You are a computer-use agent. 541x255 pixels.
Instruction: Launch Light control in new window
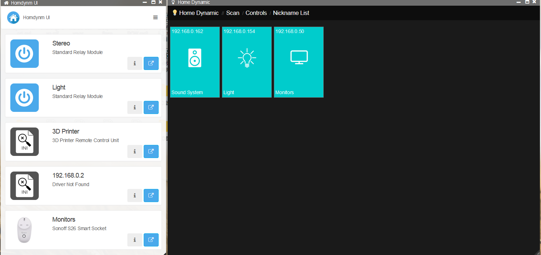point(151,108)
